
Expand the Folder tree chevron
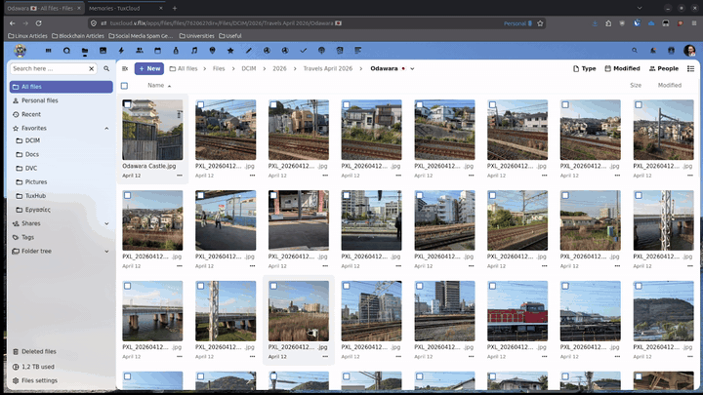(106, 252)
